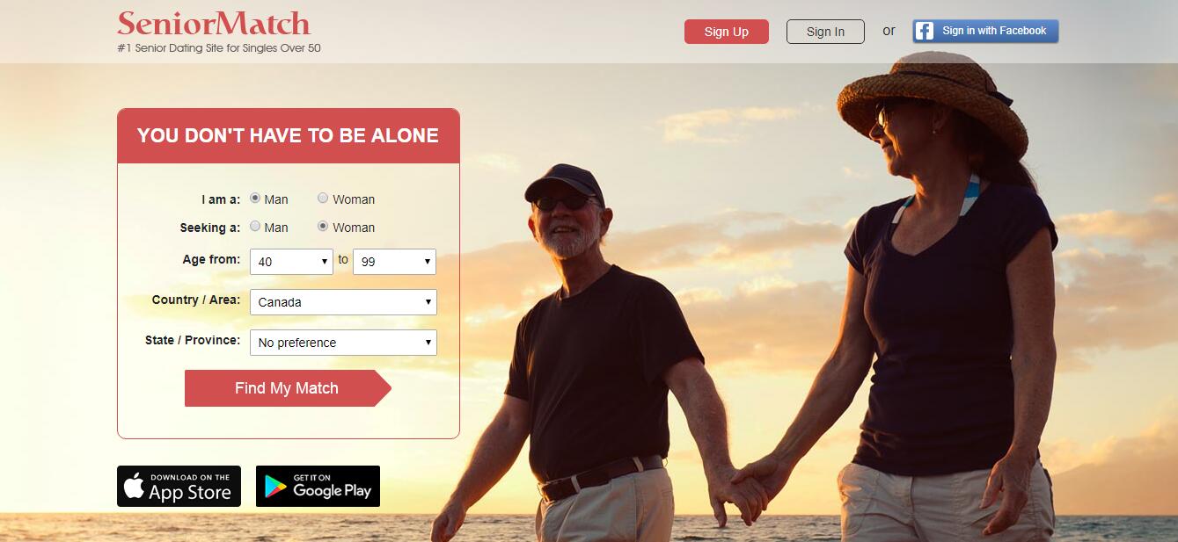
Task: Open the maximum age dropdown showing 99
Action: tap(394, 262)
